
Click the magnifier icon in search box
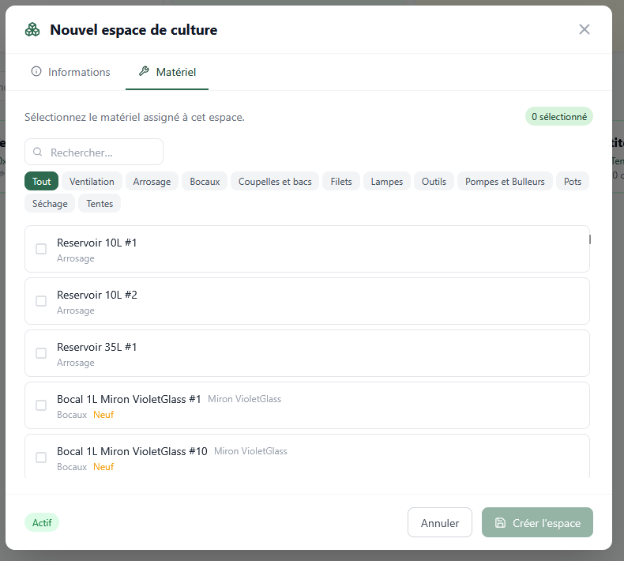pos(37,152)
